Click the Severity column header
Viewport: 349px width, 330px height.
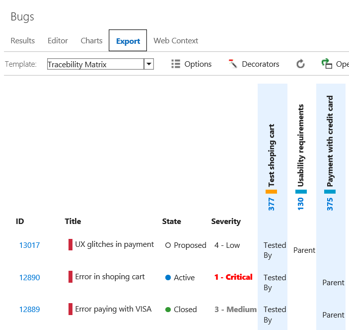[x=226, y=221]
